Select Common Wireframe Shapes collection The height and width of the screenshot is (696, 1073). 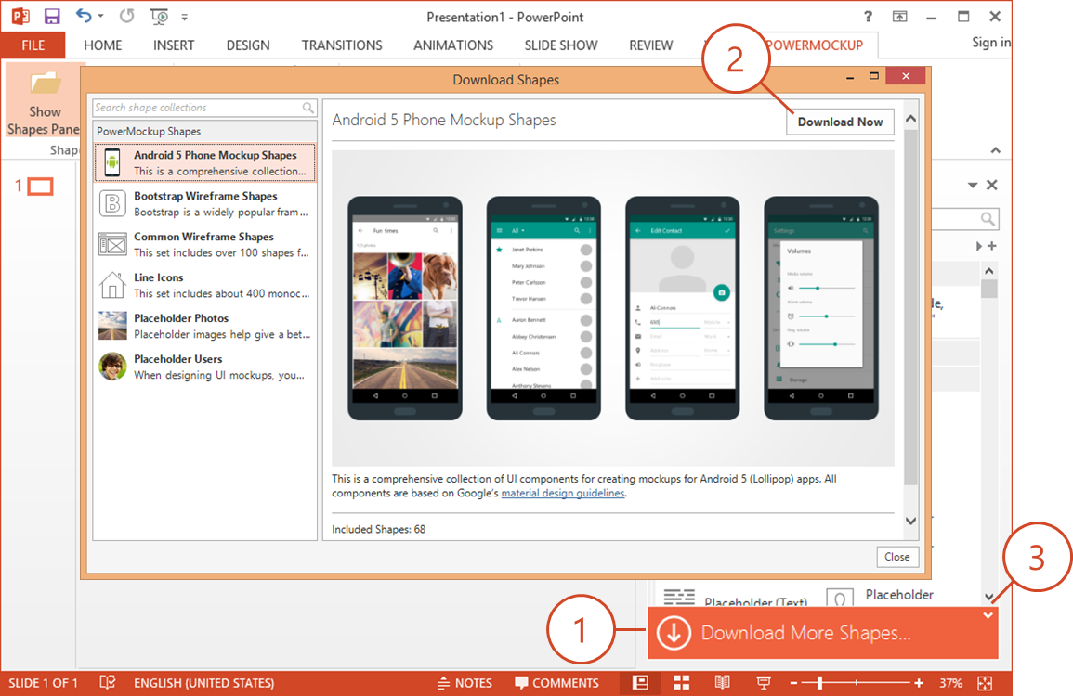(204, 244)
